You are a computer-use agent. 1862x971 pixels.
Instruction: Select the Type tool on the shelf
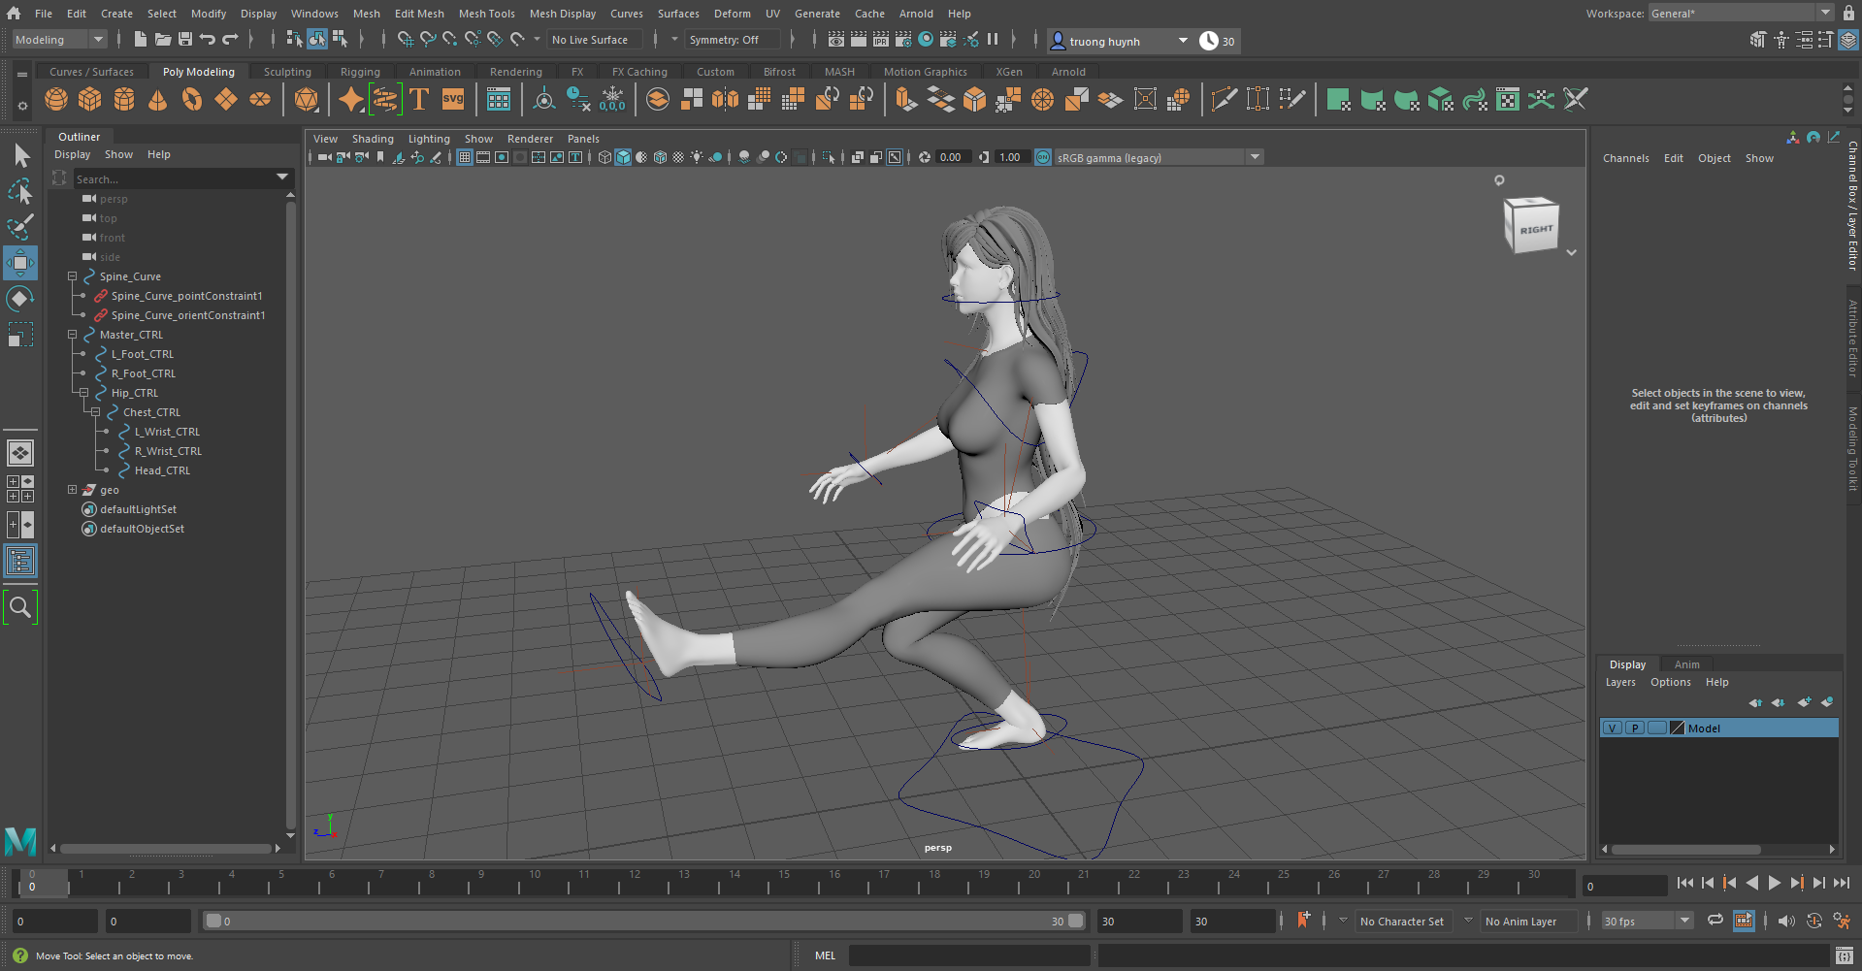coord(419,99)
